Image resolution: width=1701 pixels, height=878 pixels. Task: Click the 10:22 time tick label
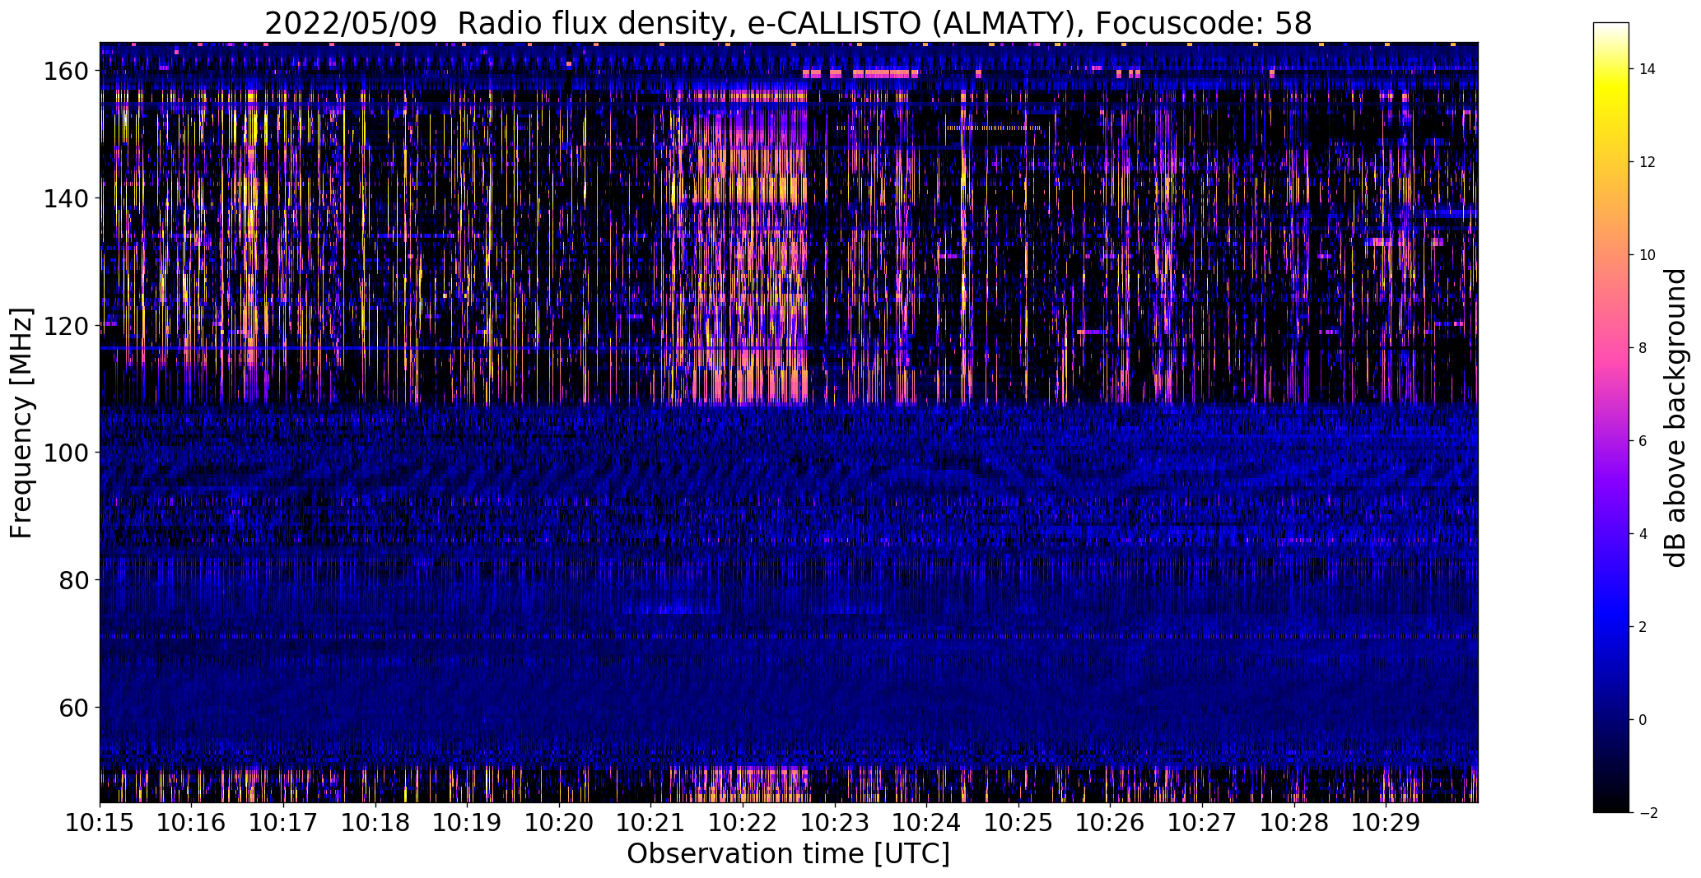point(743,822)
